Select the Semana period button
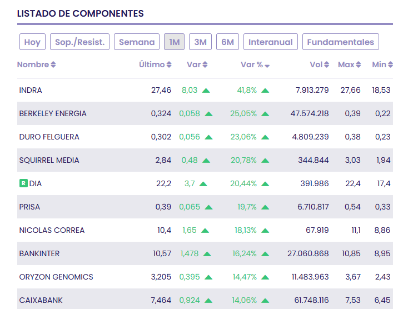403x309 pixels. 137,42
